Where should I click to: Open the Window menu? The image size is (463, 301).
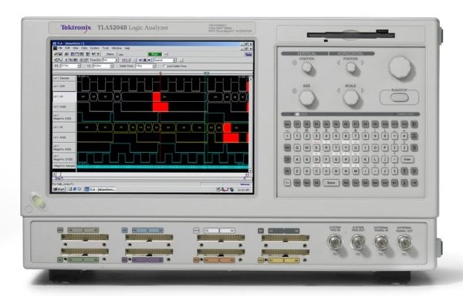117,48
